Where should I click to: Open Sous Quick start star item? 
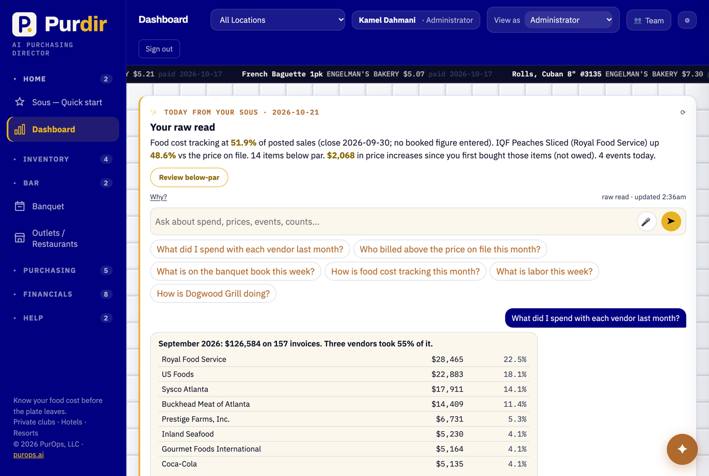(63, 102)
